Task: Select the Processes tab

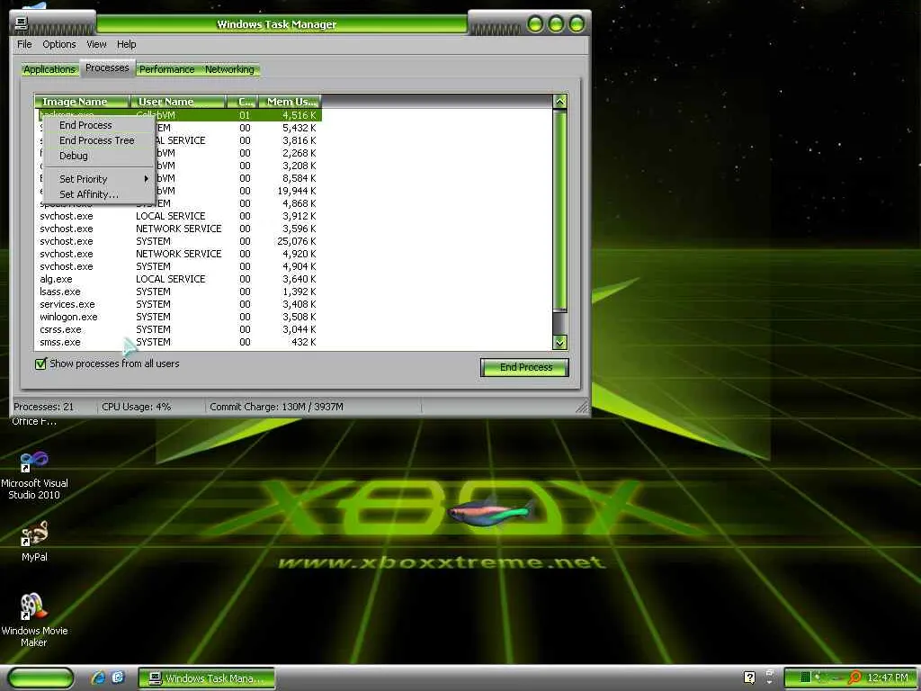Action: click(x=107, y=68)
